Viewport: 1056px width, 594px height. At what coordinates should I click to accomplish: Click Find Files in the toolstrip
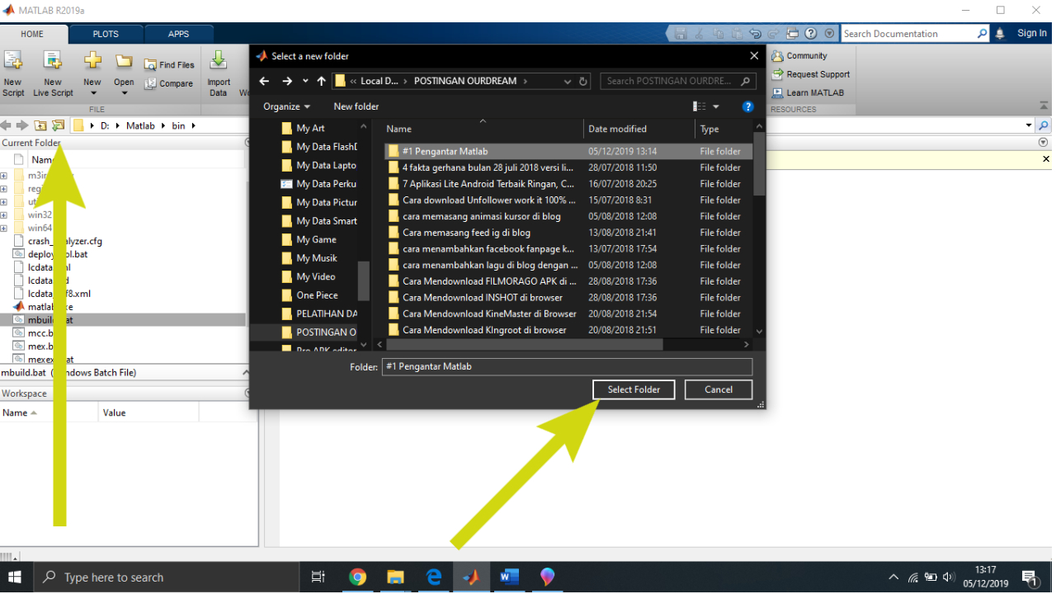(x=169, y=64)
